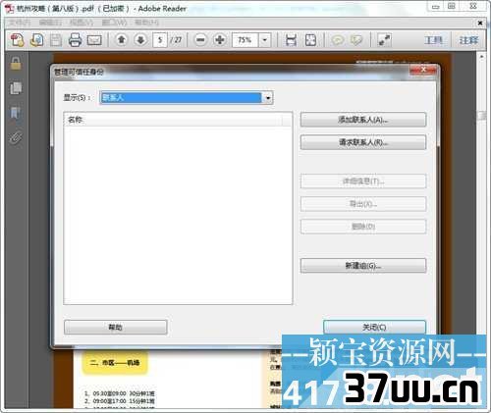The height and width of the screenshot is (413, 491).
Task: Click the zoom in plus icon
Action: (220, 40)
